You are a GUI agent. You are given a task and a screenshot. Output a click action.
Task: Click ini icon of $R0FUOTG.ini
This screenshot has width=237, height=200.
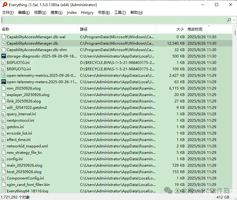(x=3, y=69)
